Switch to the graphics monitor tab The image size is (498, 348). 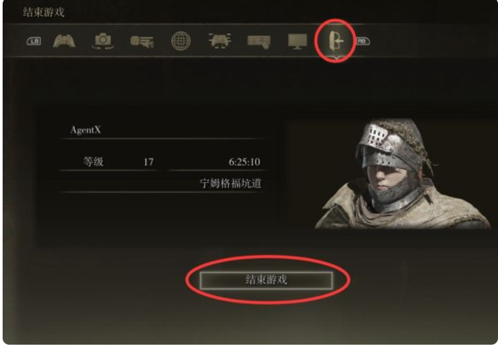tap(297, 42)
